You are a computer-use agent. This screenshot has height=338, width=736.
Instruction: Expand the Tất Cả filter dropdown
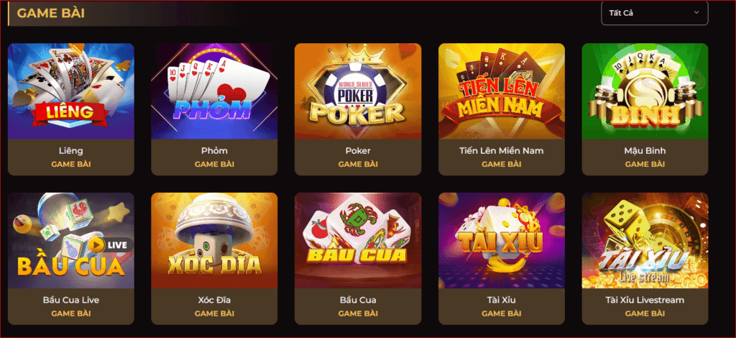tap(654, 13)
